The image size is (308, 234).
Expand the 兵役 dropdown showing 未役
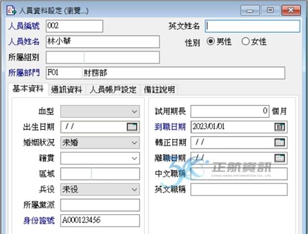[x=135, y=189]
